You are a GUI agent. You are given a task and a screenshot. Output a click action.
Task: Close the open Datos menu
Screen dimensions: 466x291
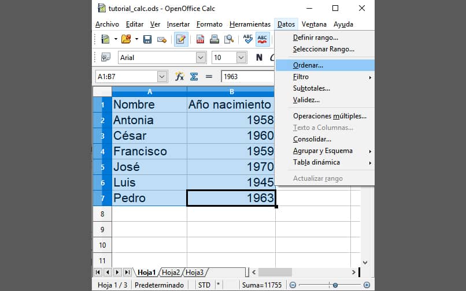(286, 24)
